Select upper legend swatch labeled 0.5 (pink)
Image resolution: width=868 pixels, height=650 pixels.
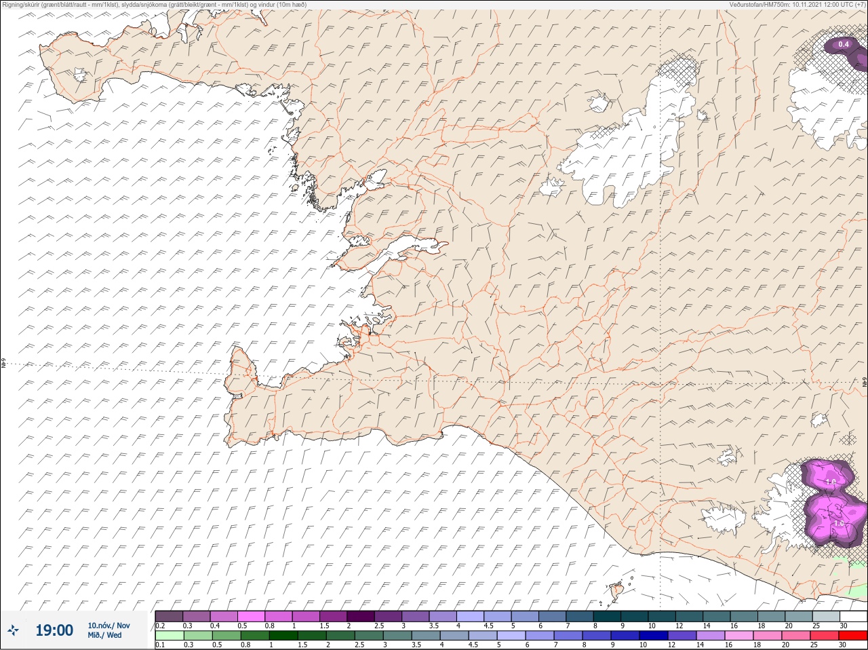coord(251,616)
